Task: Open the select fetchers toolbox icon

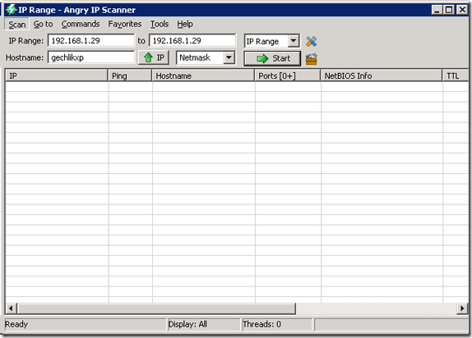Action: pyautogui.click(x=312, y=59)
